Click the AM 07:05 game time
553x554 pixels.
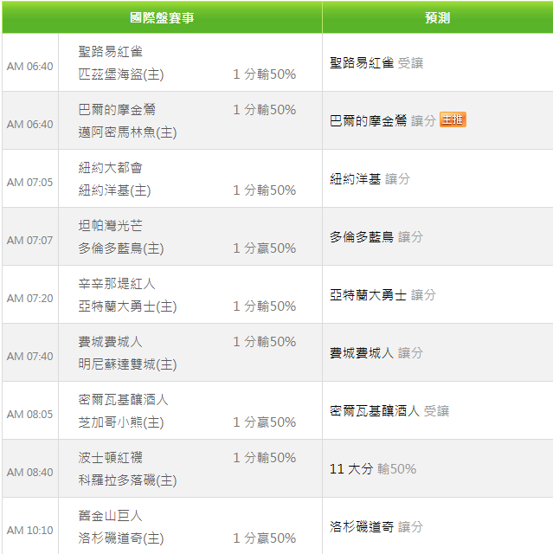pos(30,182)
